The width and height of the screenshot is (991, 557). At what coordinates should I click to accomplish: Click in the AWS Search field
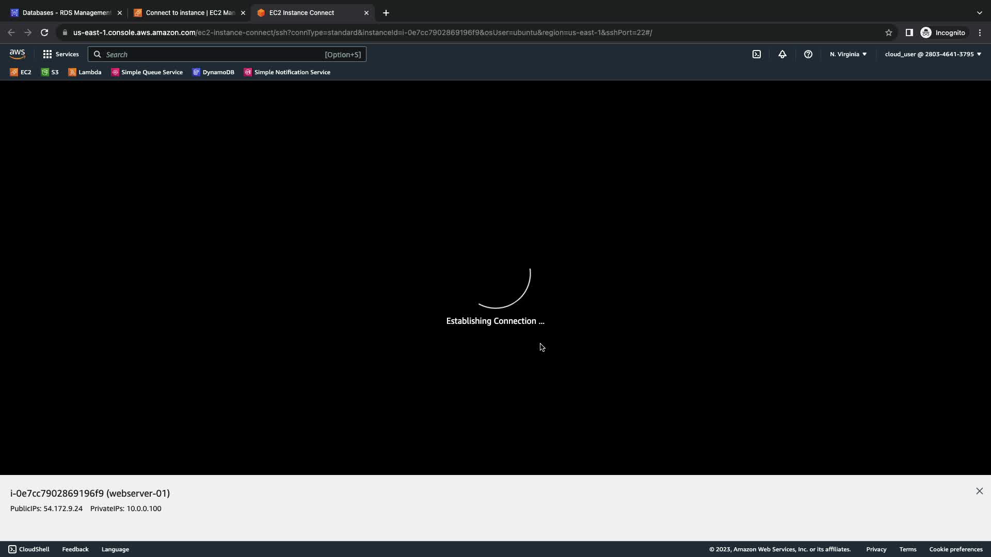(x=217, y=54)
